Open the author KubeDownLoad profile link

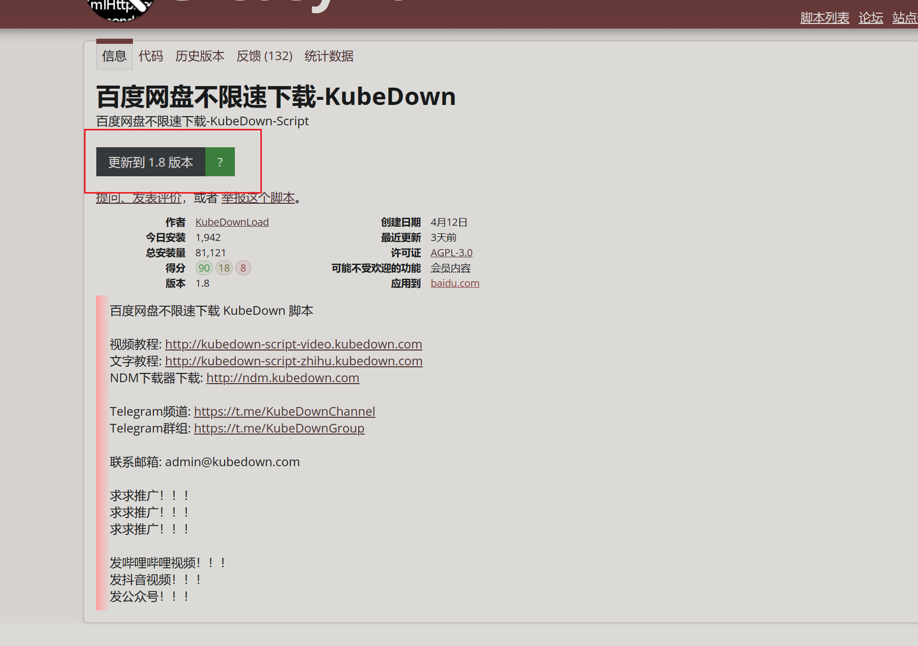(232, 222)
